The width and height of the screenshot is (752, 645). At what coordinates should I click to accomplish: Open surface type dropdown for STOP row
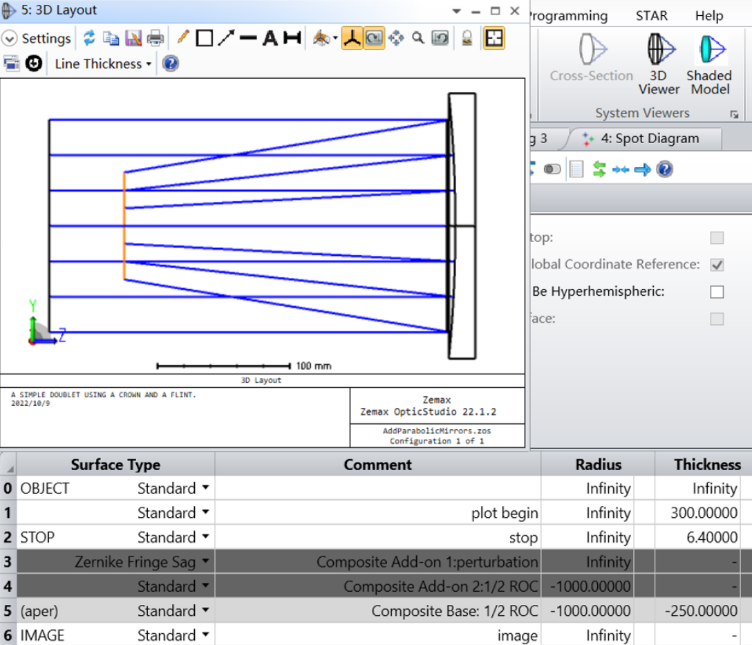coord(205,536)
